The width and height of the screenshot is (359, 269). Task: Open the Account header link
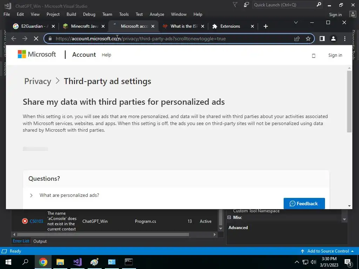(84, 55)
